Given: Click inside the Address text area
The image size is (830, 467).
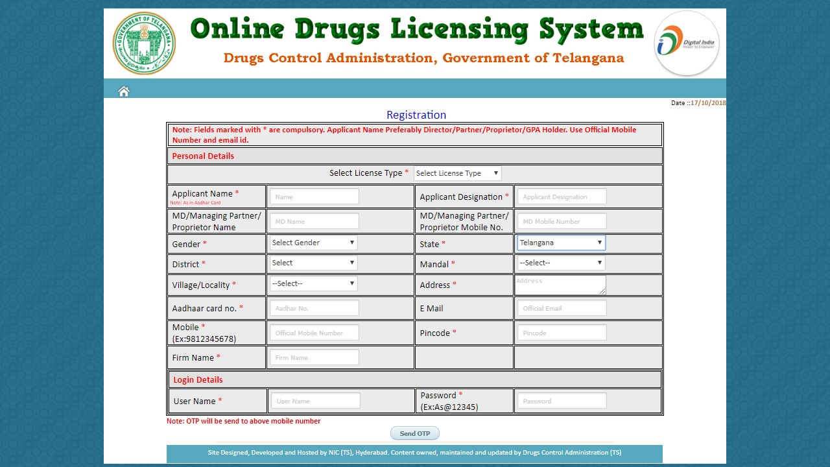Looking at the screenshot, I should 560,285.
